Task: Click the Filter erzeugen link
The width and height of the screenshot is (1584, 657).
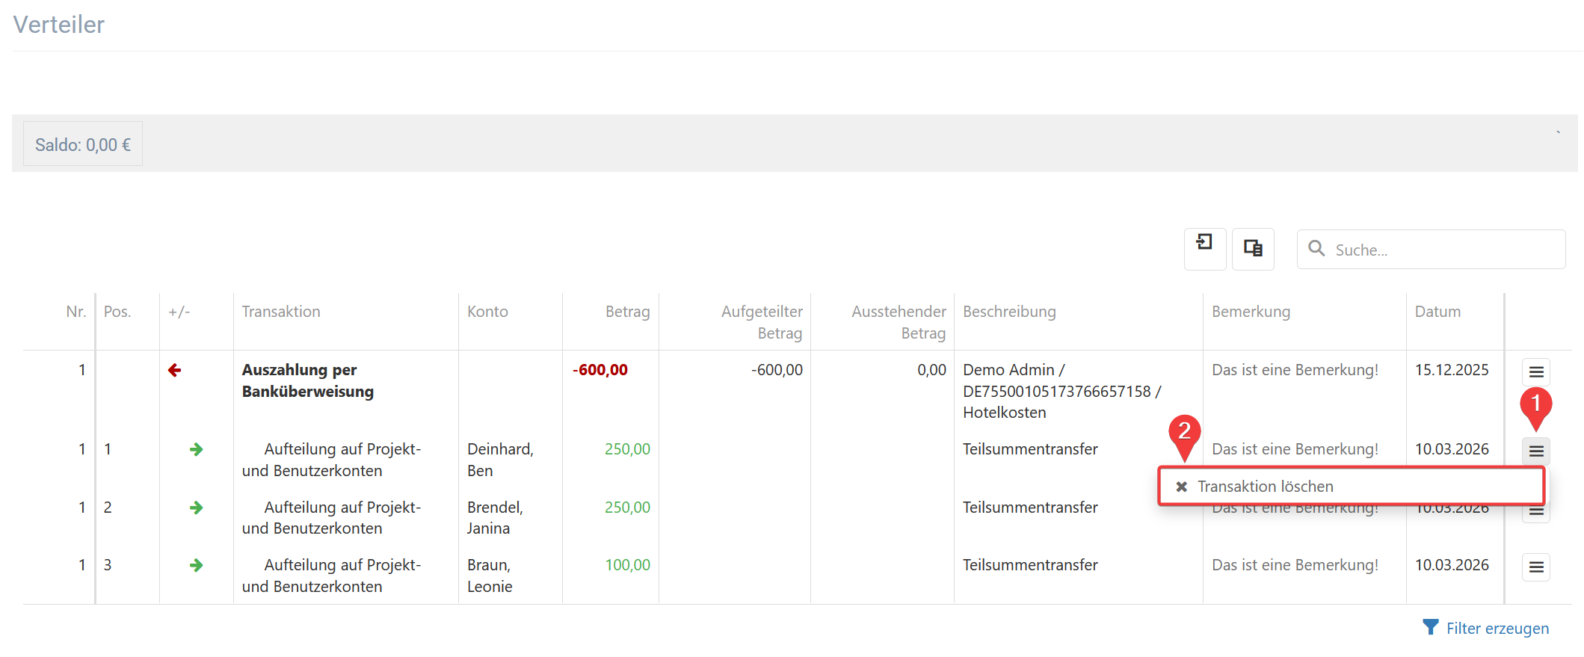Action: [1497, 629]
